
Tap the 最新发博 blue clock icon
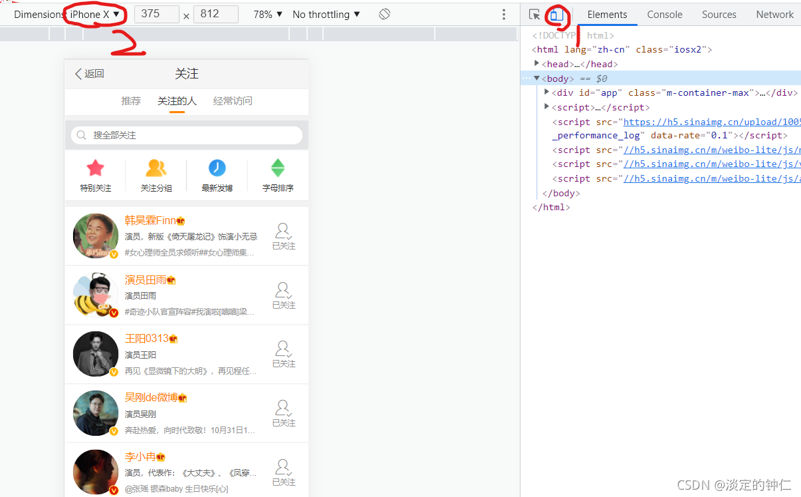pos(217,168)
